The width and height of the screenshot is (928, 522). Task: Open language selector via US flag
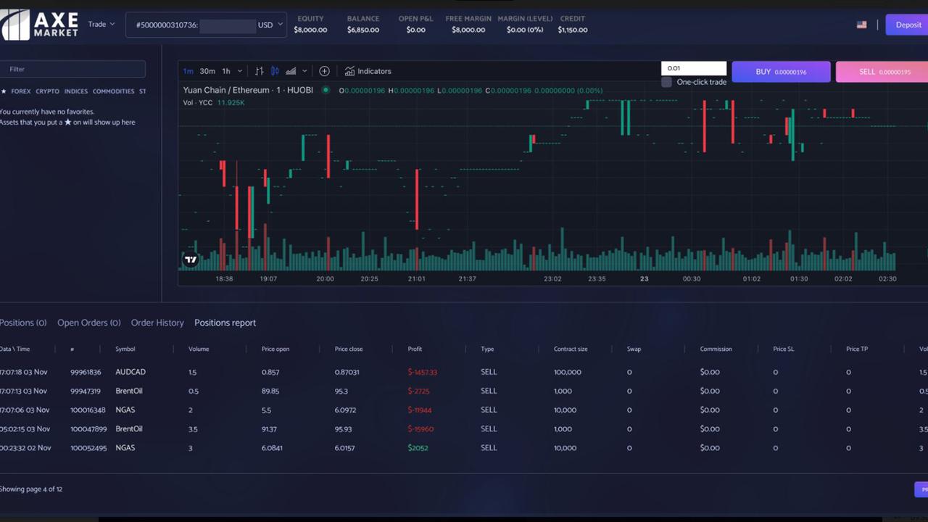point(861,25)
